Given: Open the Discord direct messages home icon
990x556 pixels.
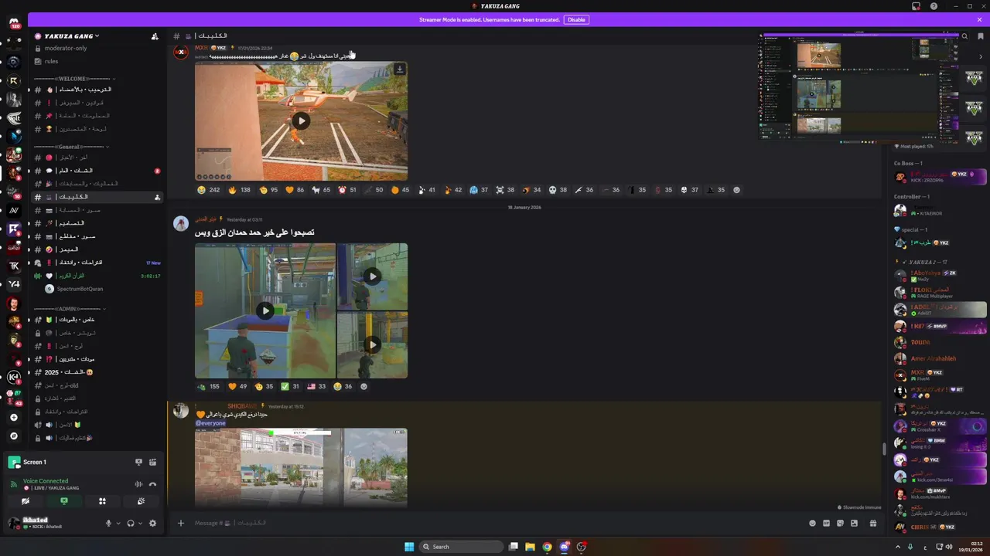Looking at the screenshot, I should pos(14,23).
